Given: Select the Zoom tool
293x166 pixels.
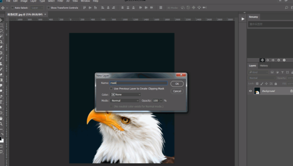Looking at the screenshot, I should tap(1, 124).
